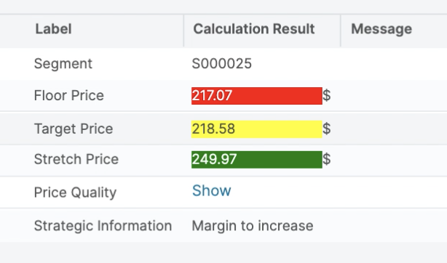The height and width of the screenshot is (263, 447).
Task: Click the yellow 218.58 target price cell
Action: tap(257, 129)
